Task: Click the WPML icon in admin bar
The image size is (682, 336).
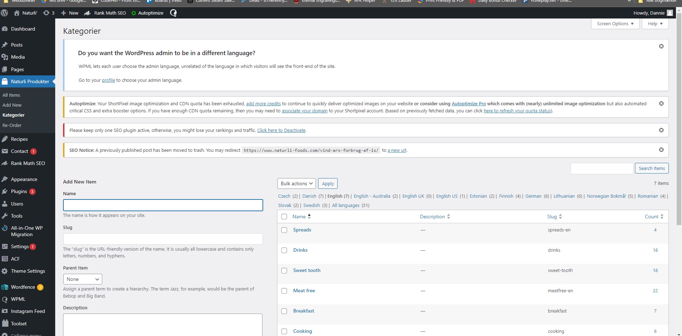Action: tap(173, 13)
